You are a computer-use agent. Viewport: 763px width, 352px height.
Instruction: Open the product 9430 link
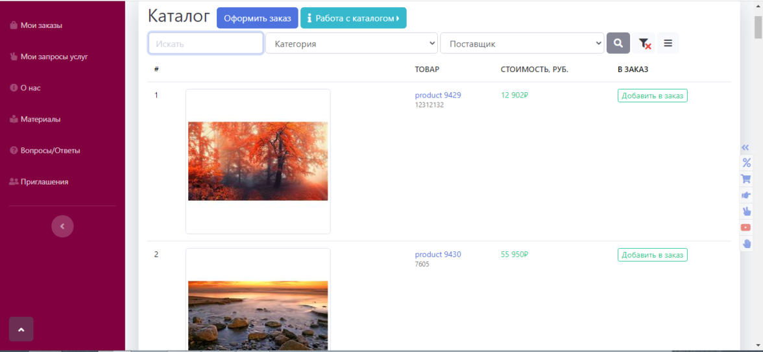tap(438, 254)
